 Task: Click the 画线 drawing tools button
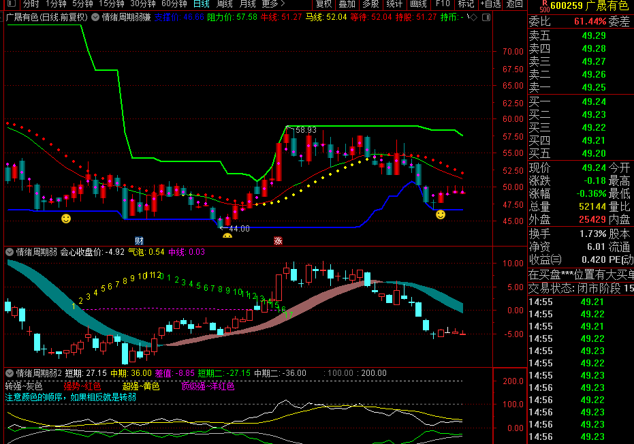[418, 3]
